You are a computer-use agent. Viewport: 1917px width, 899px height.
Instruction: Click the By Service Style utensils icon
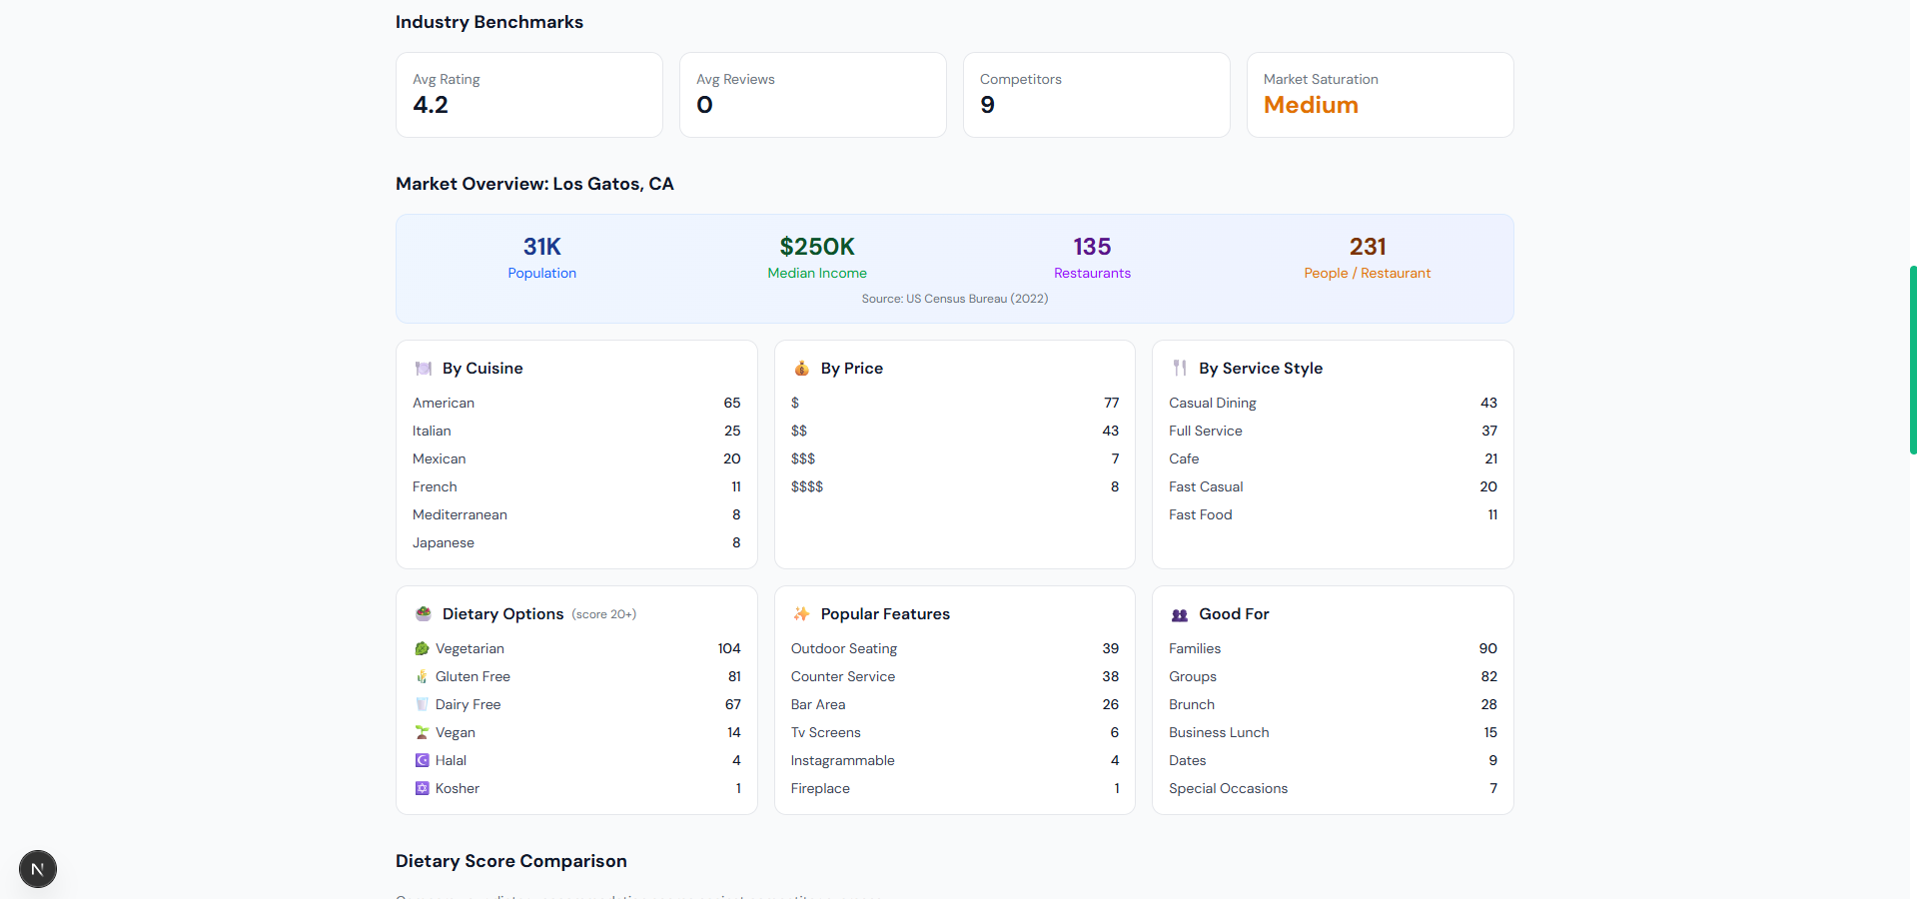pos(1180,369)
